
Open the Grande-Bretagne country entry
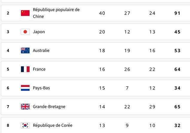pyautogui.click(x=49, y=107)
